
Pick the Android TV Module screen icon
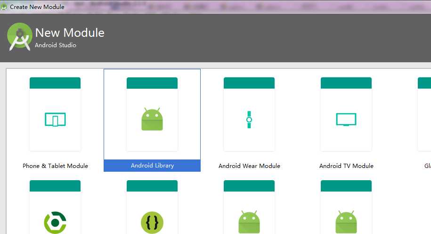click(346, 119)
